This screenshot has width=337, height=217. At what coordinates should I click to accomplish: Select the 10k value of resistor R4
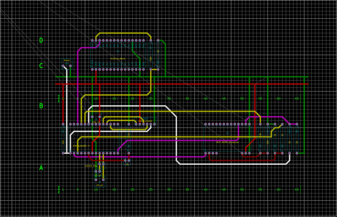268,142
